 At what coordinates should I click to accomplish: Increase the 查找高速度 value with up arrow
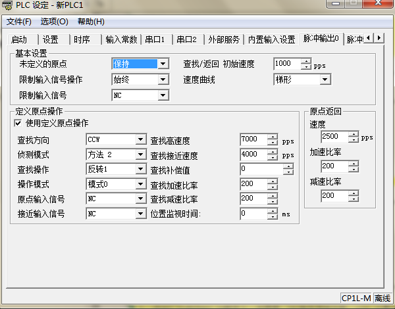[x=273, y=137]
